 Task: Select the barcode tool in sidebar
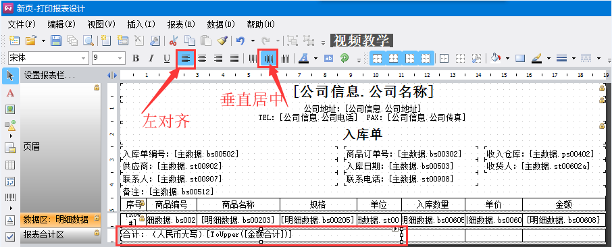[x=10, y=198]
